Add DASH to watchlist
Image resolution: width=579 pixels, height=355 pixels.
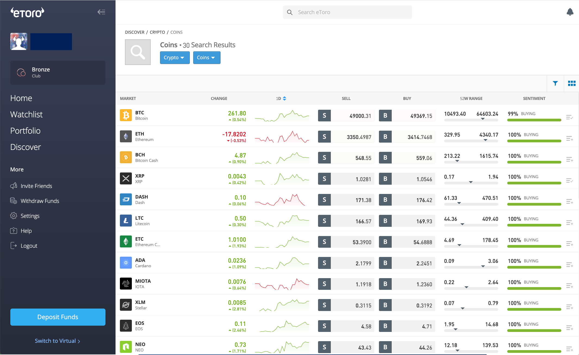click(569, 202)
